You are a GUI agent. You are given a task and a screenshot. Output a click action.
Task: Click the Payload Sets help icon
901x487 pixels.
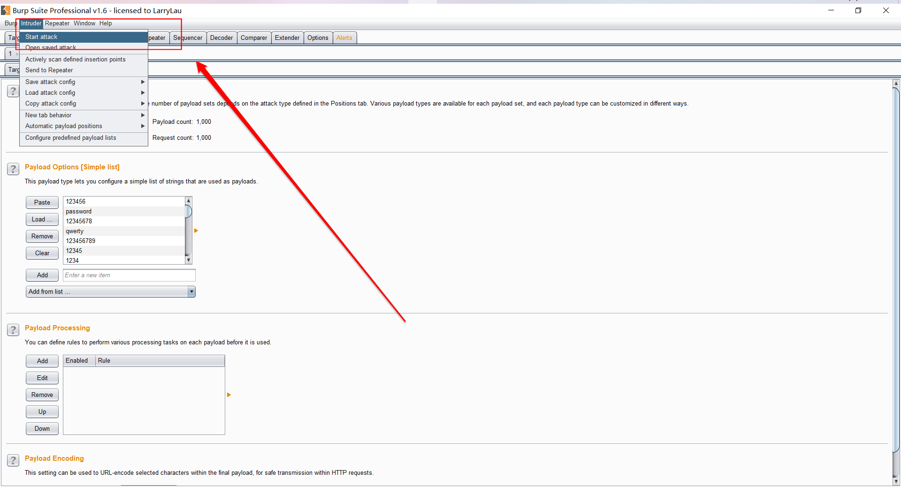tap(13, 91)
